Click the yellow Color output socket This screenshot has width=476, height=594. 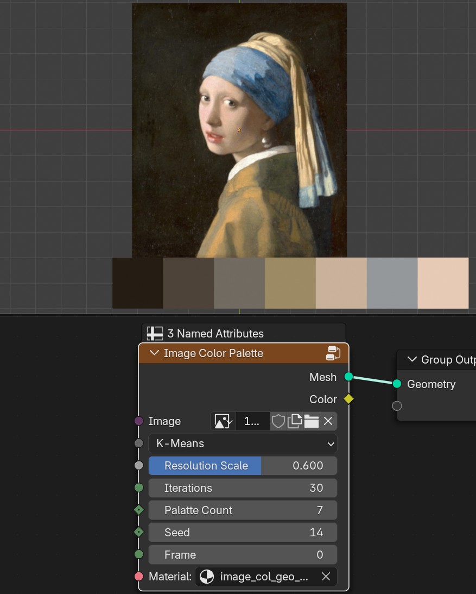pyautogui.click(x=348, y=399)
